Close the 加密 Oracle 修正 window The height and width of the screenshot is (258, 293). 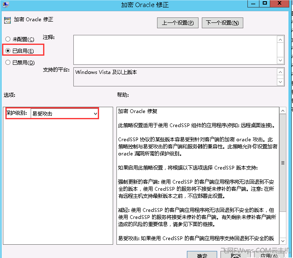click(x=280, y=3)
